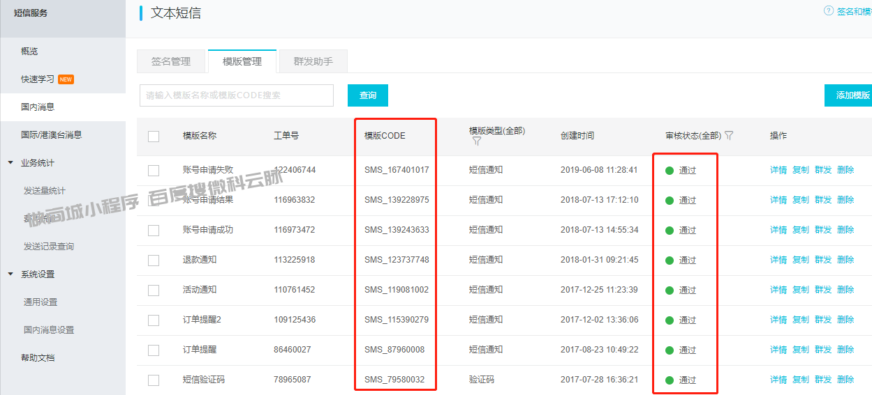
Task: Click the 验证码 type cell
Action: click(482, 380)
